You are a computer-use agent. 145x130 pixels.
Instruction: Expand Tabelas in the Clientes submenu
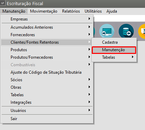114,57
